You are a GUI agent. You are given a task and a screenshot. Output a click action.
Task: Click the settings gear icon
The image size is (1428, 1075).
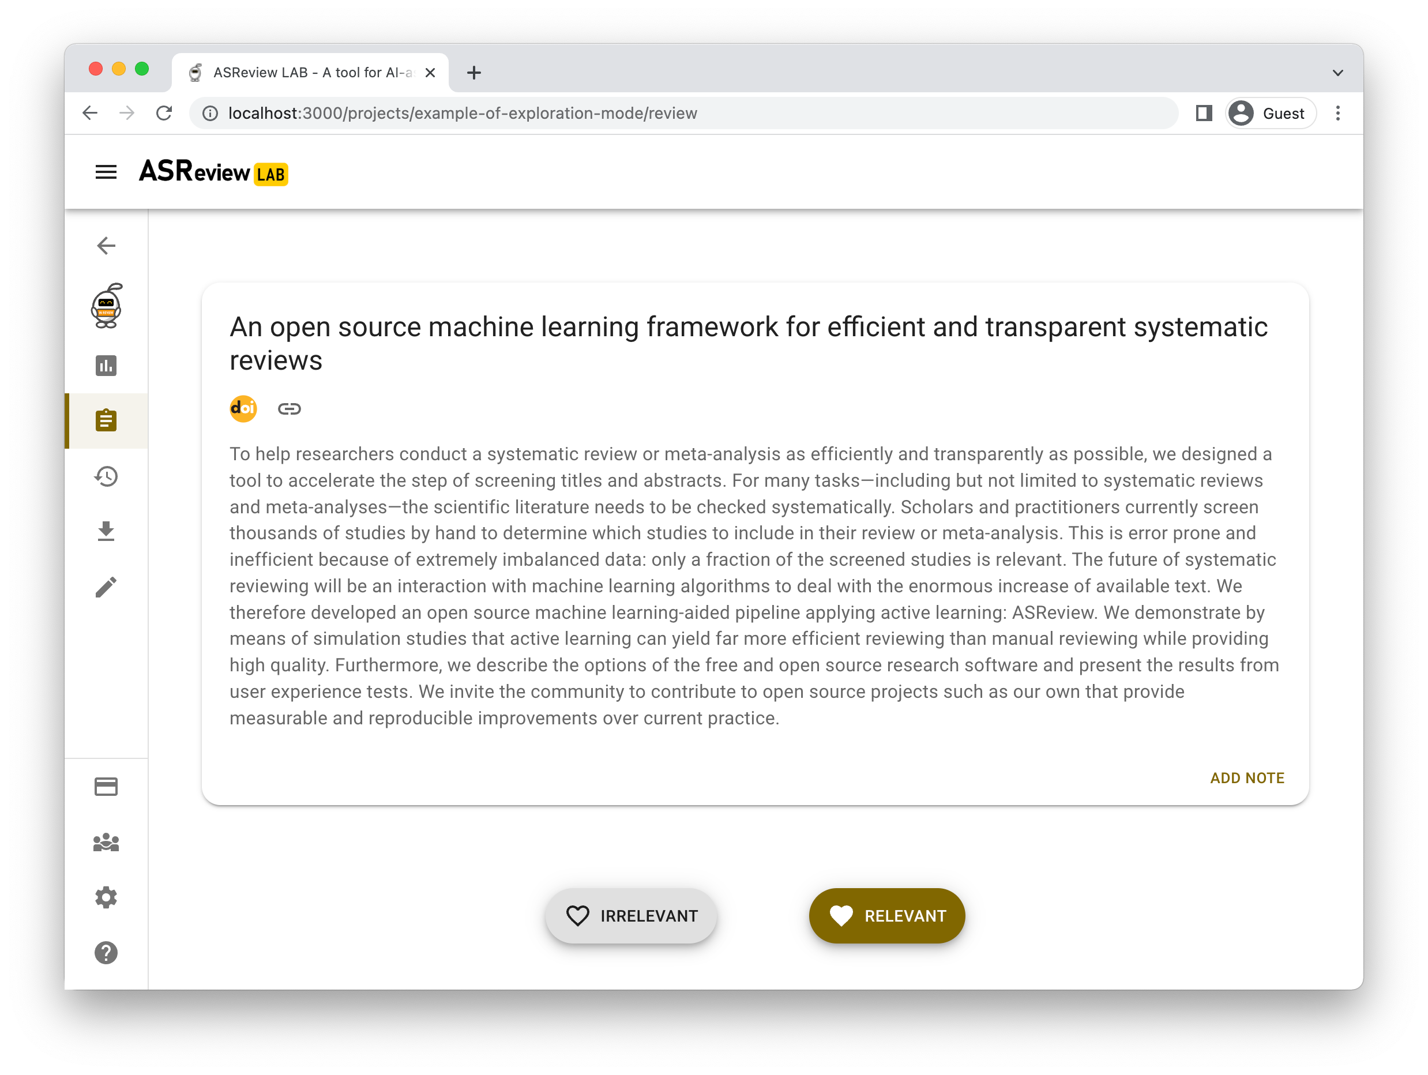107,898
